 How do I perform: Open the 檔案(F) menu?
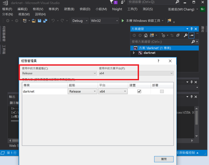(7, 9)
